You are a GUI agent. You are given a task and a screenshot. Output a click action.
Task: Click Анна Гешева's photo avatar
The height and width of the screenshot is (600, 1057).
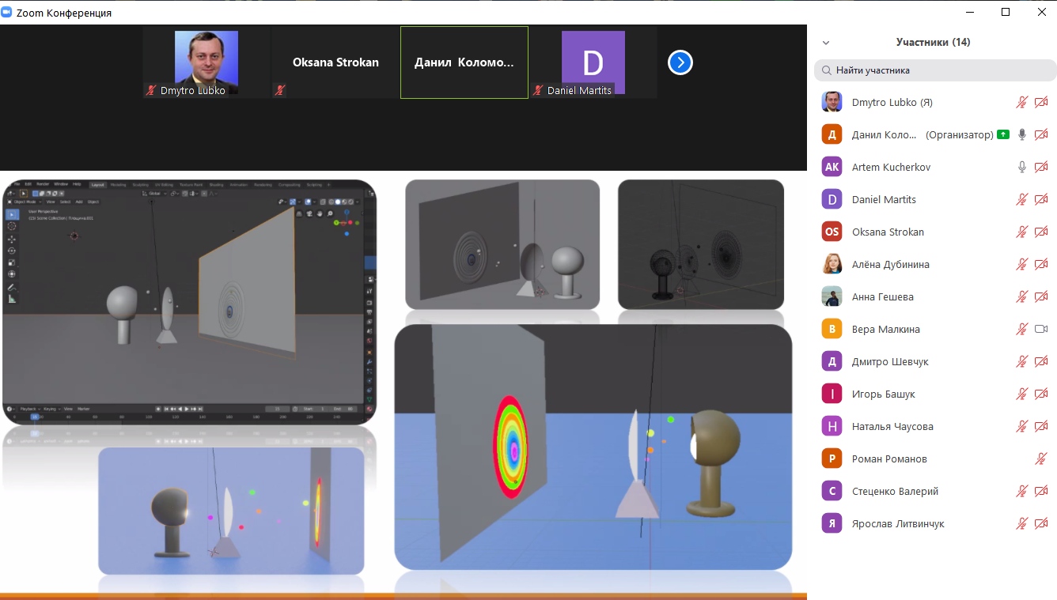[832, 296]
